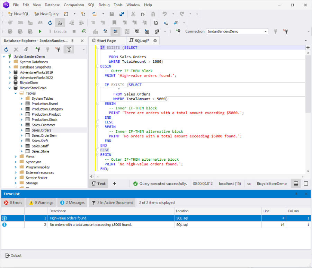Toggle the 0 Errors filter
This screenshot has height=268, width=312.
(x=13, y=203)
